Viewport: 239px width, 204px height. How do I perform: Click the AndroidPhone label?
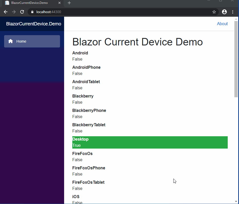(x=86, y=67)
